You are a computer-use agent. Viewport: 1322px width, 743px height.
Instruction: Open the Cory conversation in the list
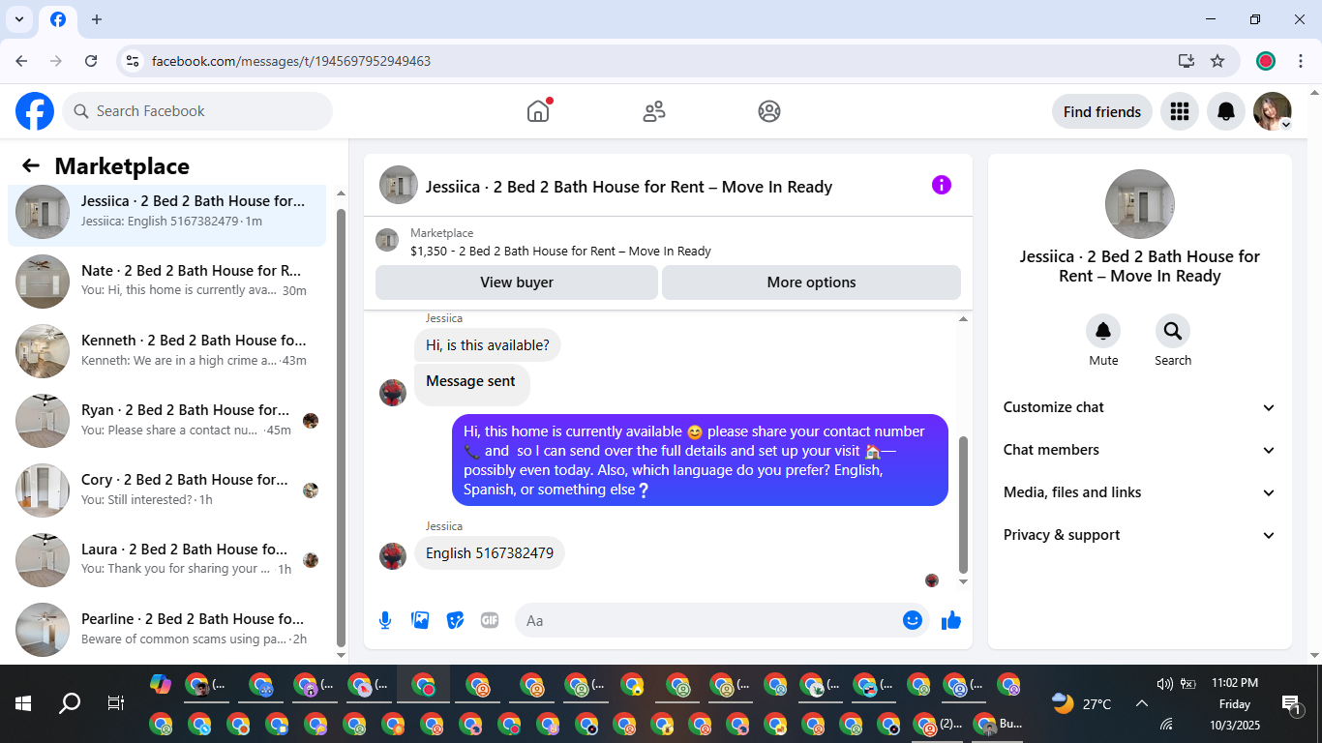(x=166, y=490)
